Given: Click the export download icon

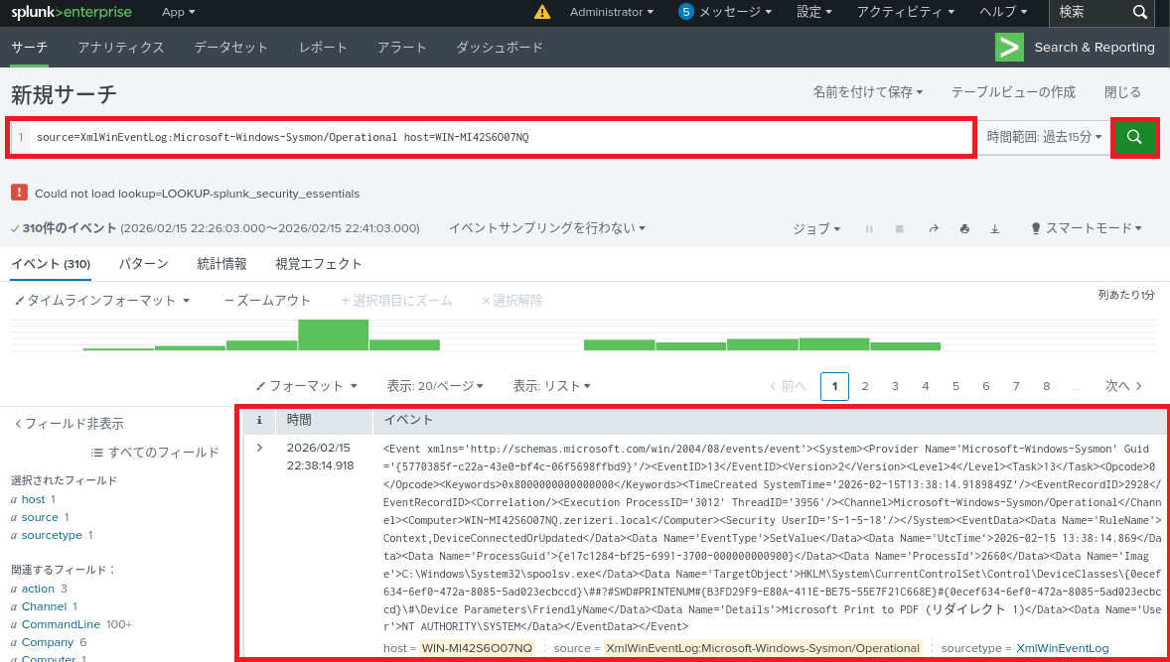Looking at the screenshot, I should click(994, 228).
